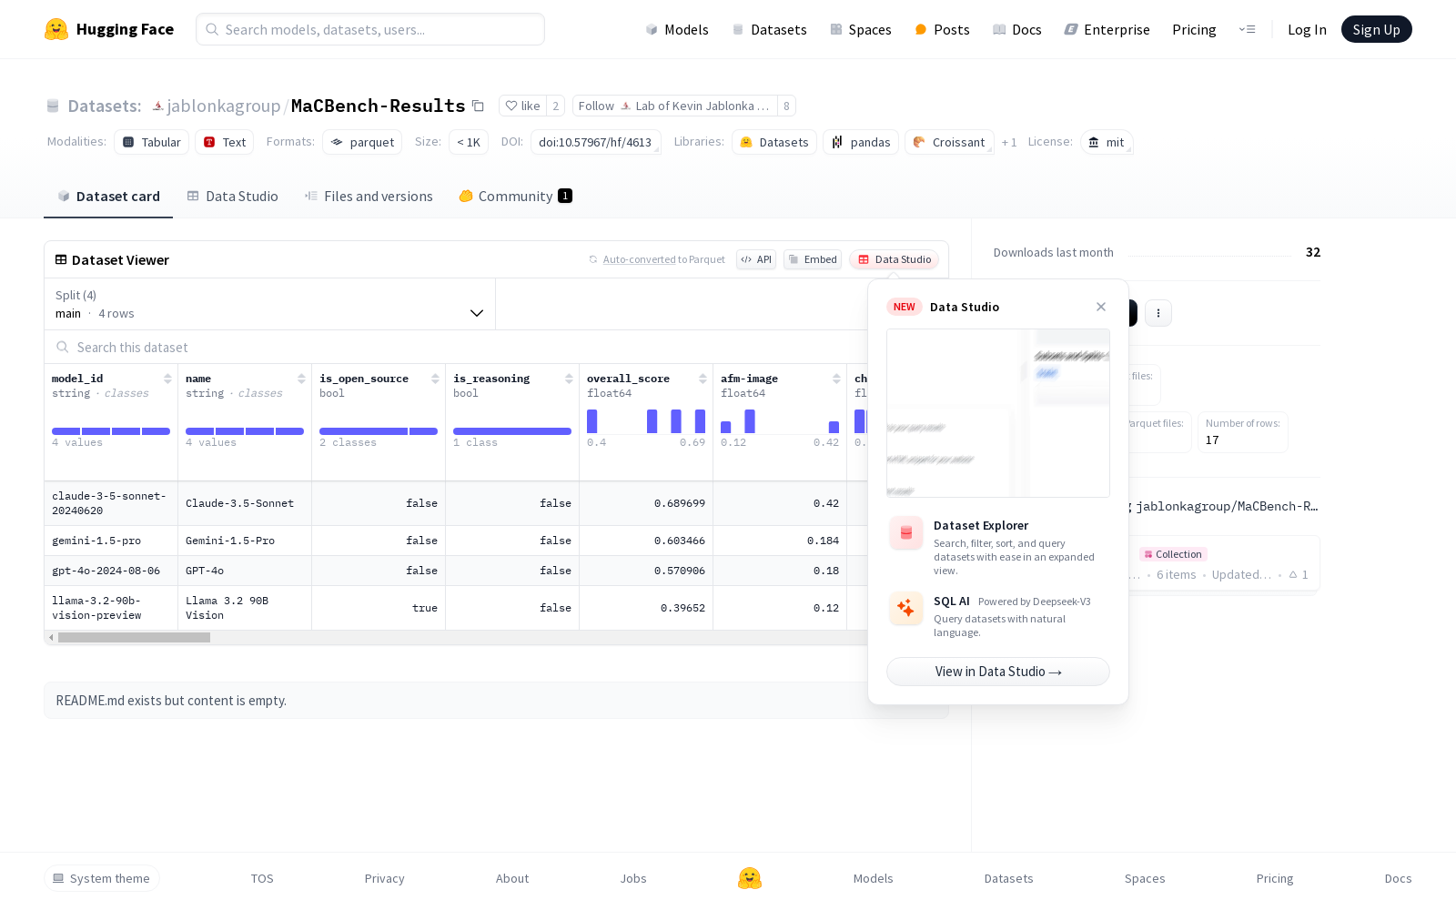Click the mit license tag
The image size is (1456, 910).
[x=1107, y=142]
